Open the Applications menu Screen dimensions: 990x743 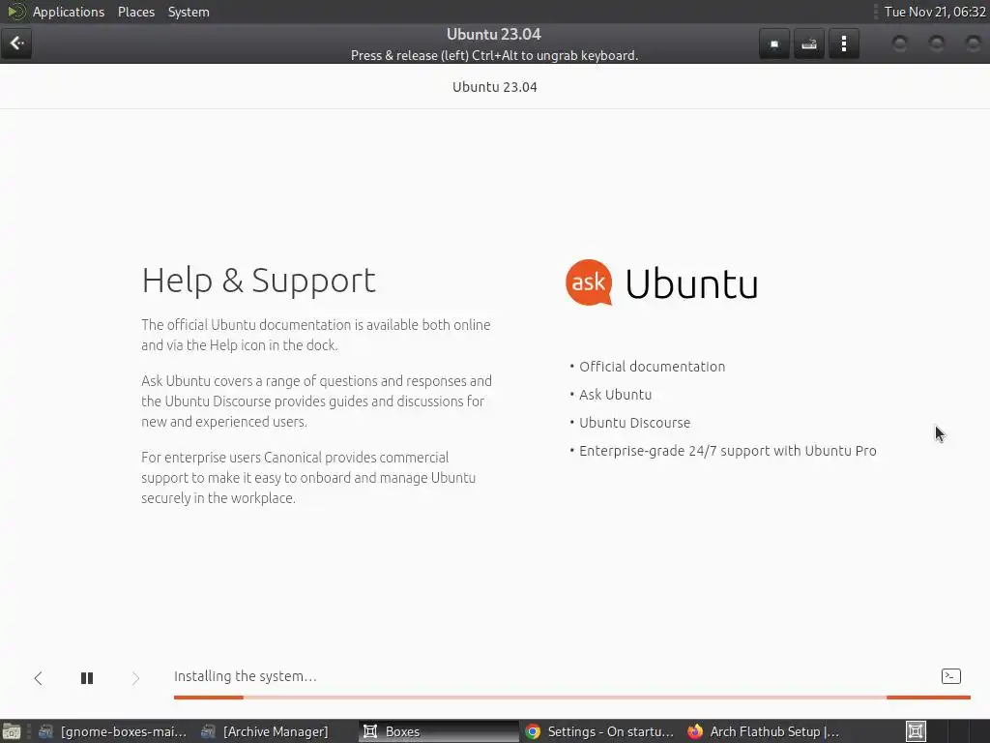(x=69, y=12)
